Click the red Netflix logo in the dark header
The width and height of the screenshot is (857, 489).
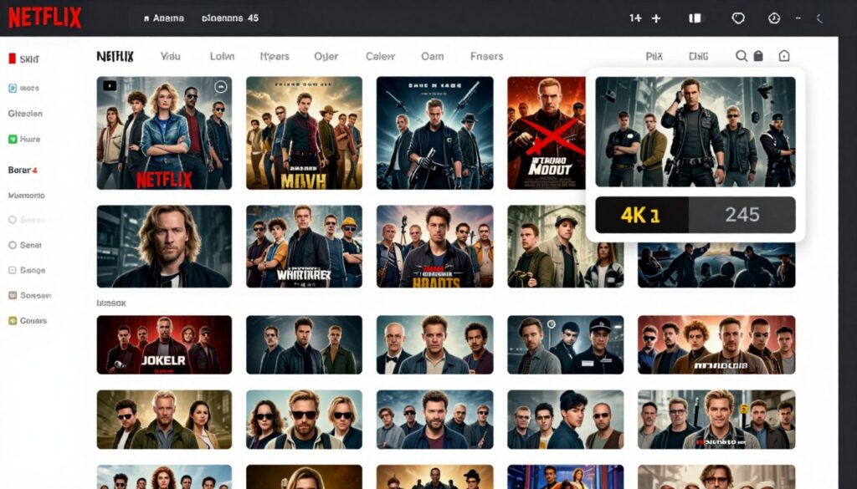click(45, 18)
